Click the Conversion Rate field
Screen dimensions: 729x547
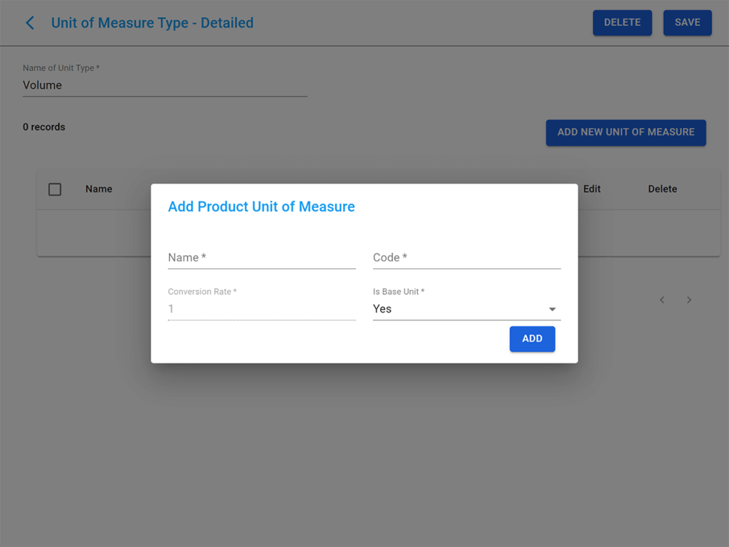click(x=261, y=309)
